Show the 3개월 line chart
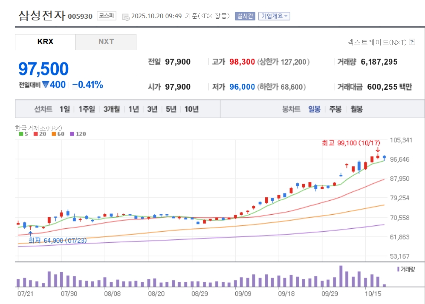 pyautogui.click(x=112, y=109)
